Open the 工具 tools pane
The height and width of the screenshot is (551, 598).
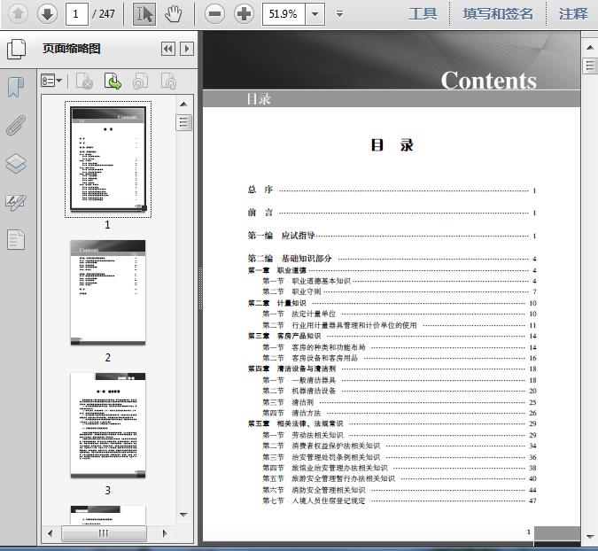(423, 14)
